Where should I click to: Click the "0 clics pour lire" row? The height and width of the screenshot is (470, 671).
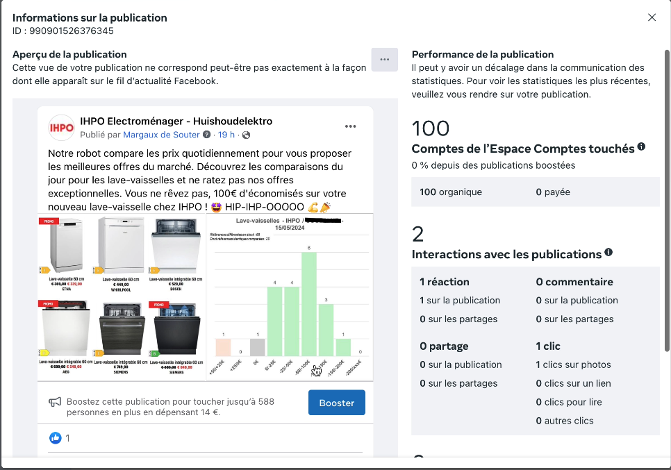pos(569,402)
